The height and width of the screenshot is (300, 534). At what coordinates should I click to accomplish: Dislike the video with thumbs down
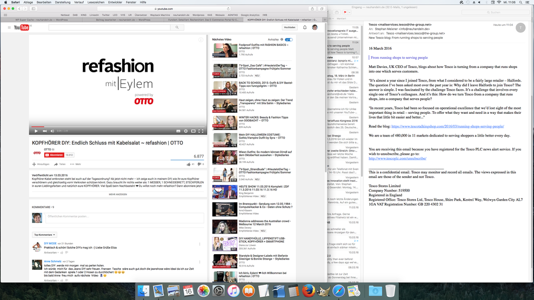click(x=199, y=164)
